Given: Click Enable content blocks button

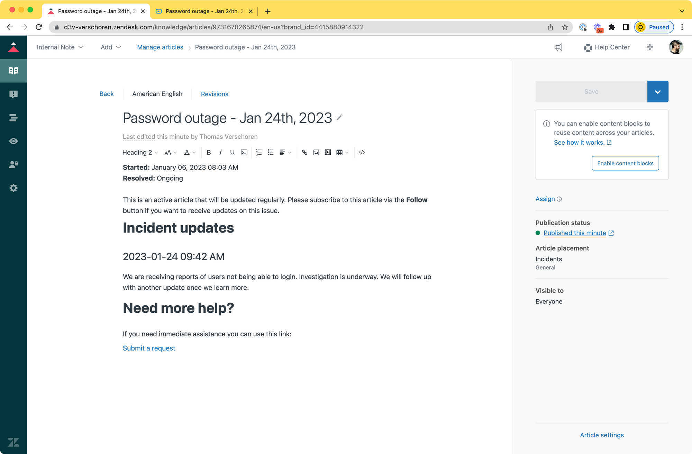Looking at the screenshot, I should click(625, 163).
